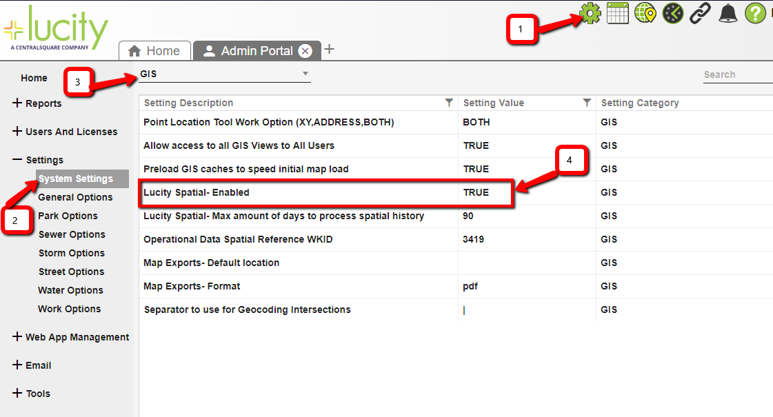
Task: Sort by Setting Value header
Action: pyautogui.click(x=494, y=103)
